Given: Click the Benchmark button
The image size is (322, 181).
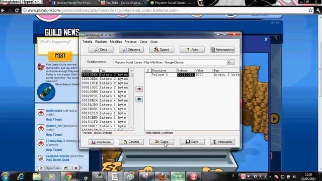Looking at the screenshot, I should point(101,142).
